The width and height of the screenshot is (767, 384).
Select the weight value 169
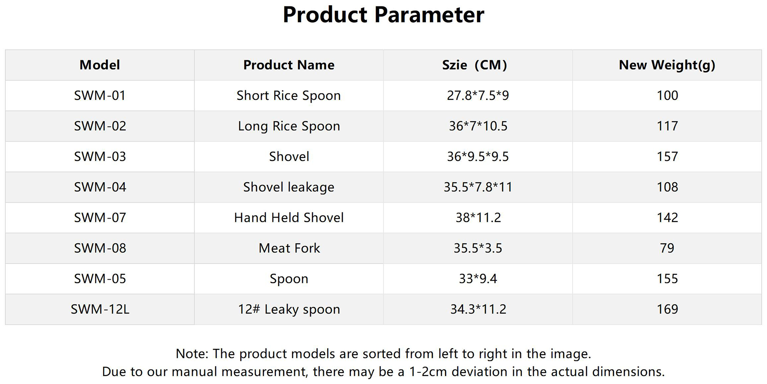[667, 309]
